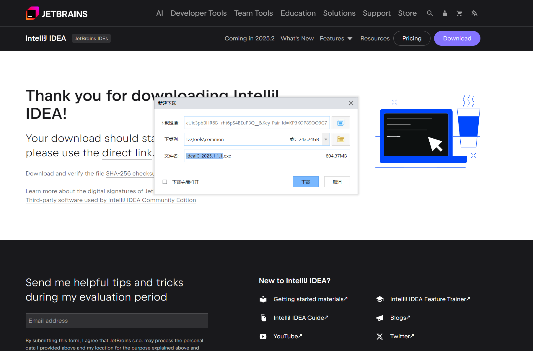Open Getting started materials link
The height and width of the screenshot is (351, 533).
[311, 299]
